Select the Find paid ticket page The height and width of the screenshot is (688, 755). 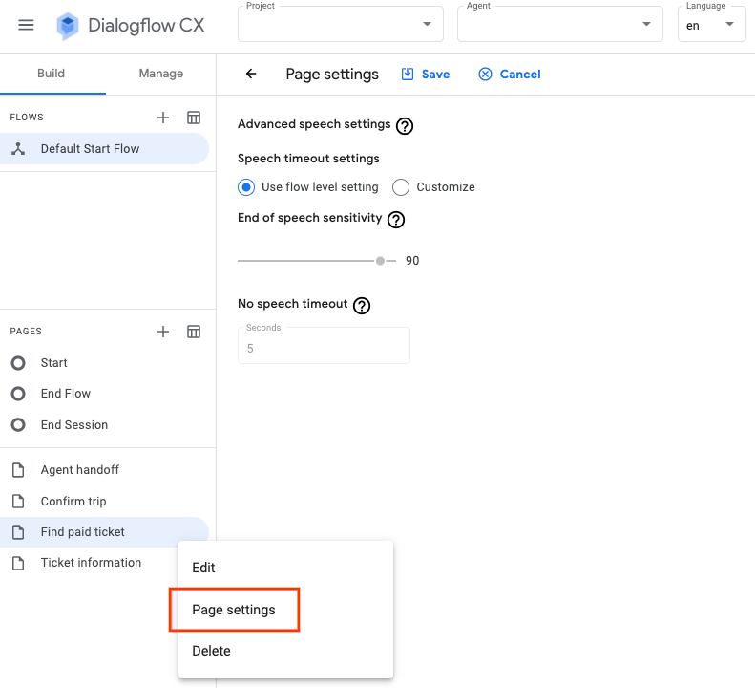coord(104,532)
